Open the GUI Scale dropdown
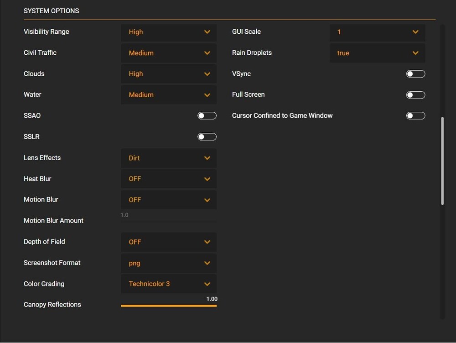 tap(377, 32)
